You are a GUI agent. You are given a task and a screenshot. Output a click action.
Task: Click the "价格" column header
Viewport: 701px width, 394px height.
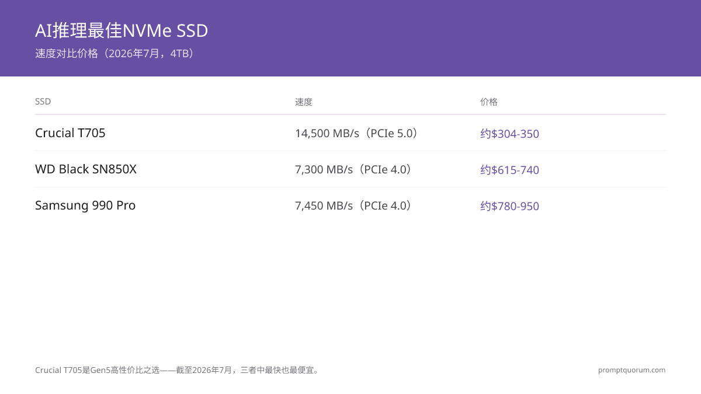pyautogui.click(x=489, y=102)
